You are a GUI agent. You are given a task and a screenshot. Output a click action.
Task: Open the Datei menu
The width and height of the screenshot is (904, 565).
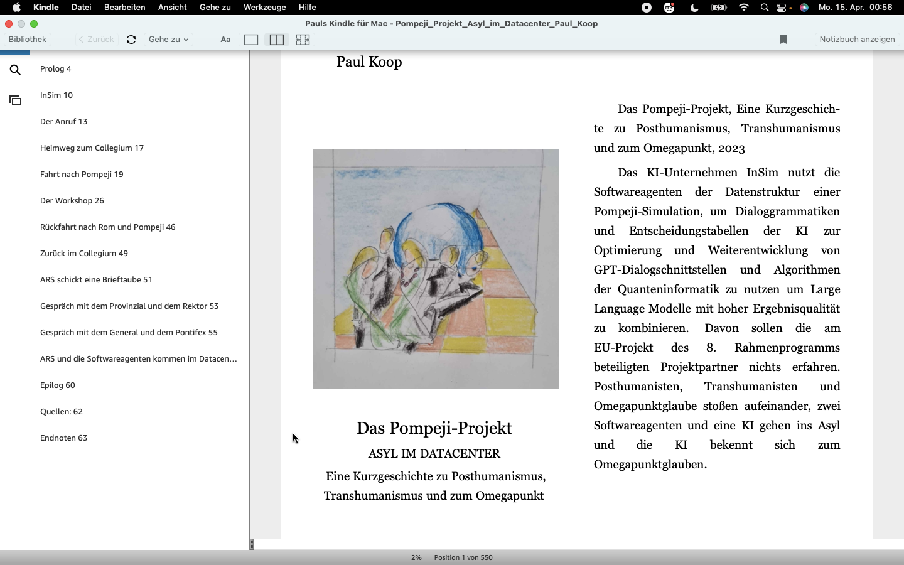[82, 8]
